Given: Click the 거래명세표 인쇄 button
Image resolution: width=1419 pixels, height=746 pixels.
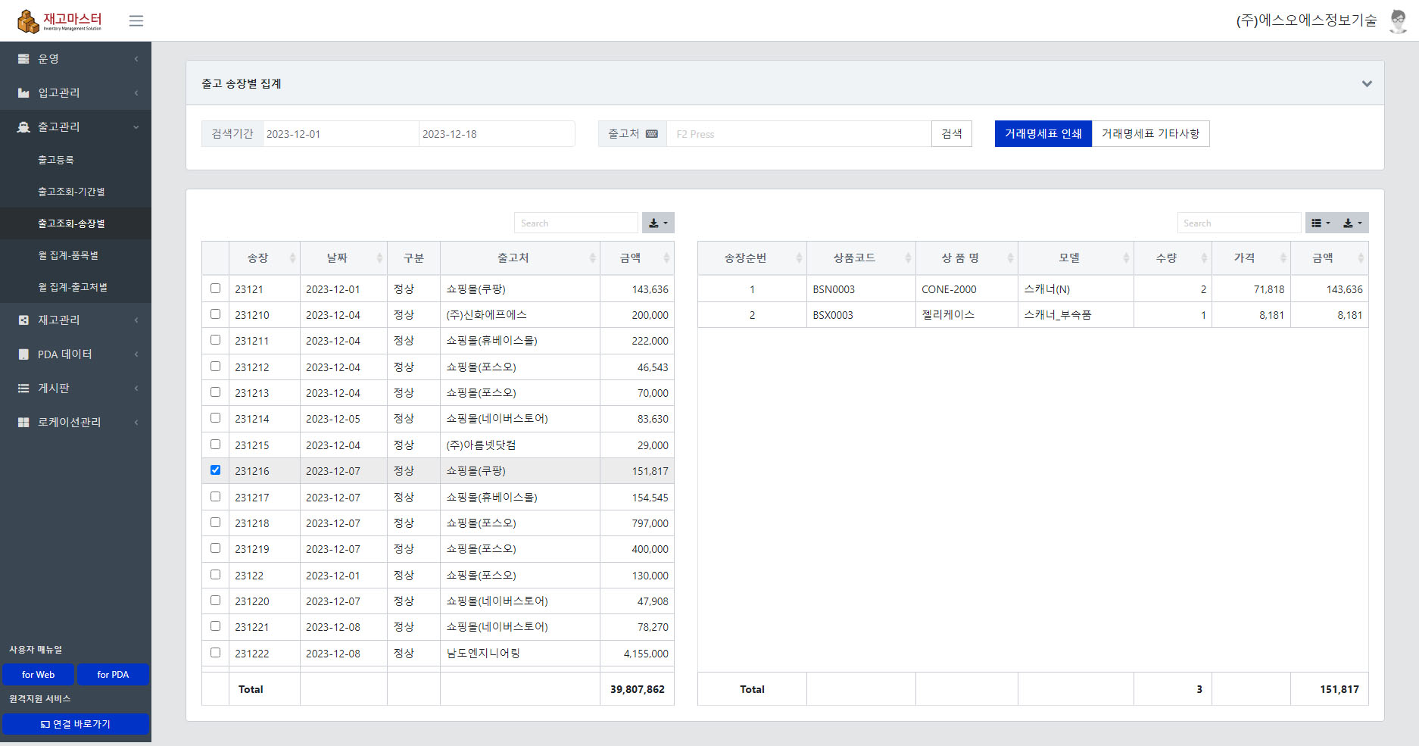Looking at the screenshot, I should [1043, 134].
